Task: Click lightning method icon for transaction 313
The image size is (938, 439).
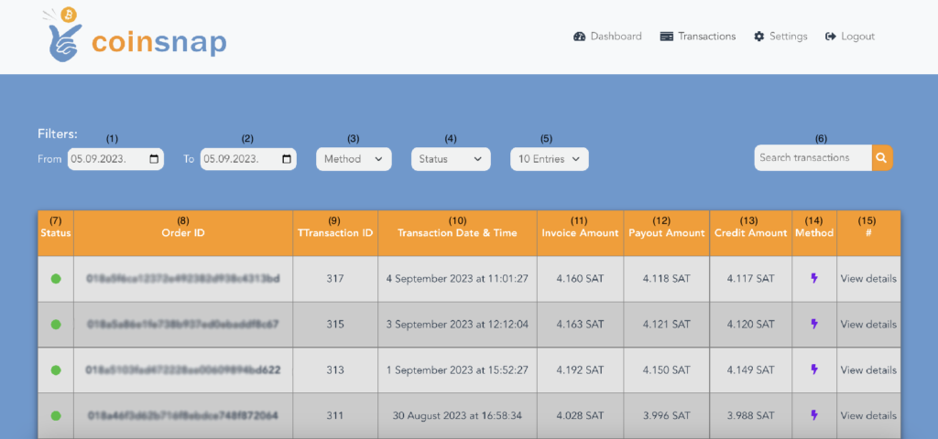Action: click(x=814, y=369)
